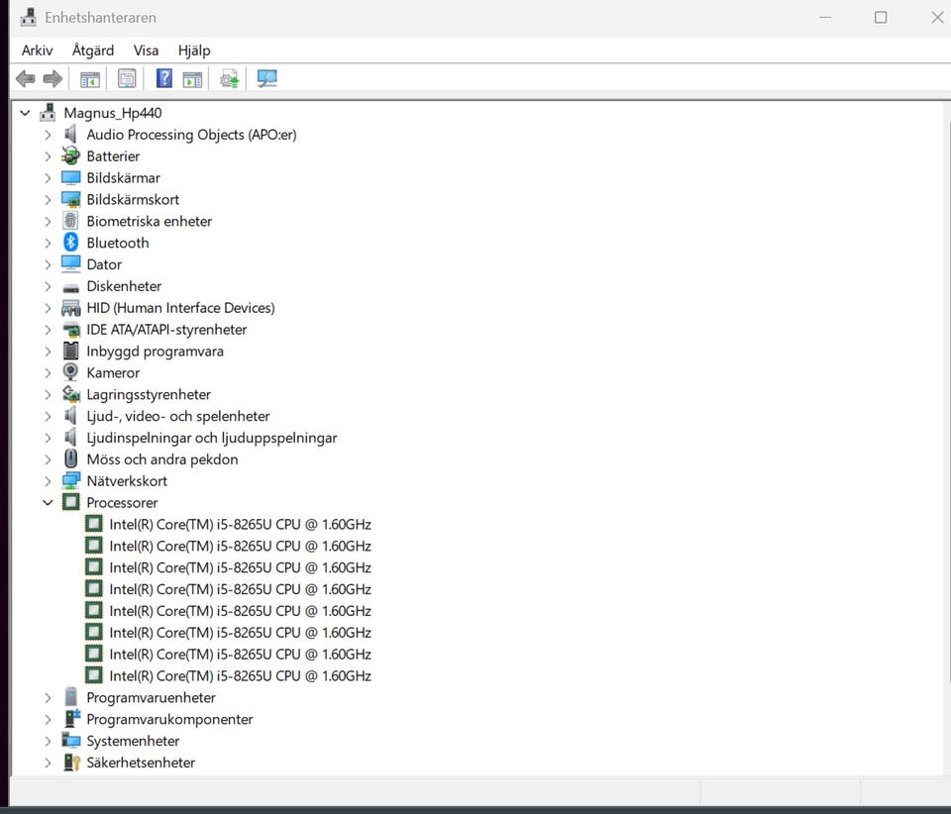Scan for hardware changes with the monitor icon
The height and width of the screenshot is (814, 951).
[266, 79]
